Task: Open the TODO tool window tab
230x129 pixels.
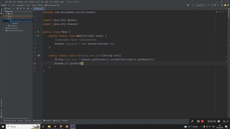Action: click(28, 121)
